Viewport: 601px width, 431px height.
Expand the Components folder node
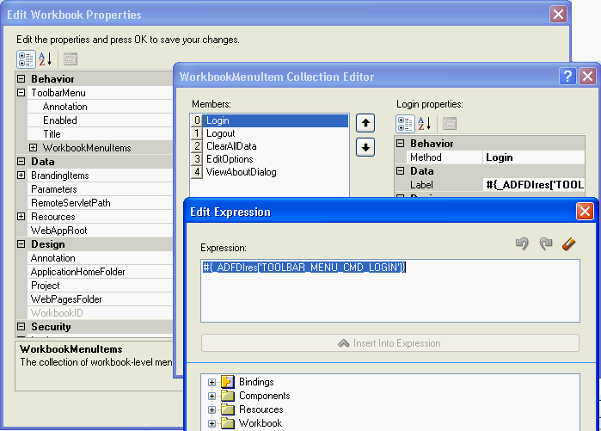tap(212, 396)
